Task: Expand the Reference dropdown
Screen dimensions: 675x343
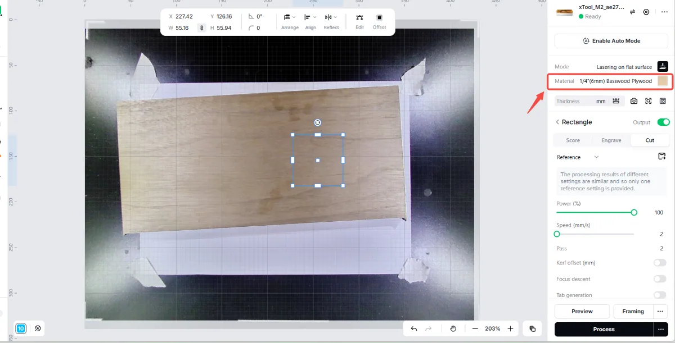Action: click(578, 157)
